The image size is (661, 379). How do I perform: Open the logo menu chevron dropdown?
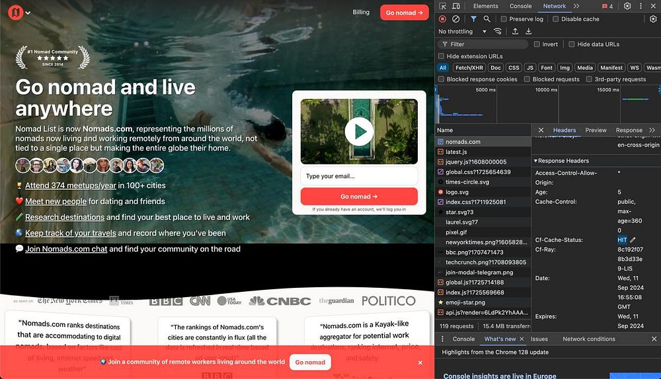[28, 13]
